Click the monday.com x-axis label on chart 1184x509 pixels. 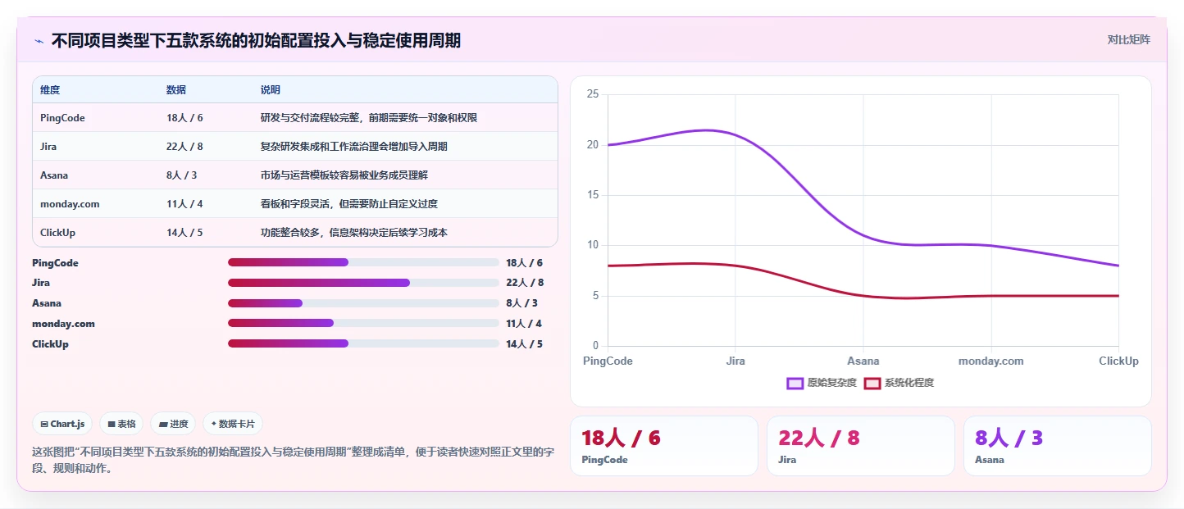tap(991, 361)
